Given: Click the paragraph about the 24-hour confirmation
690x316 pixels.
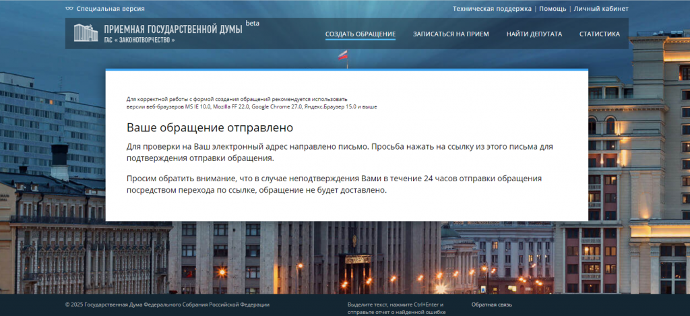Looking at the screenshot, I should [334, 185].
